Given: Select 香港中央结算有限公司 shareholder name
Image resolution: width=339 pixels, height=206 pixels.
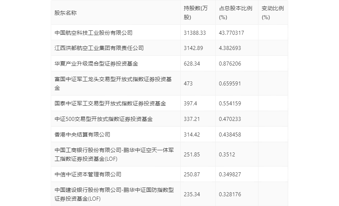Looking at the screenshot, I should tap(82, 135).
